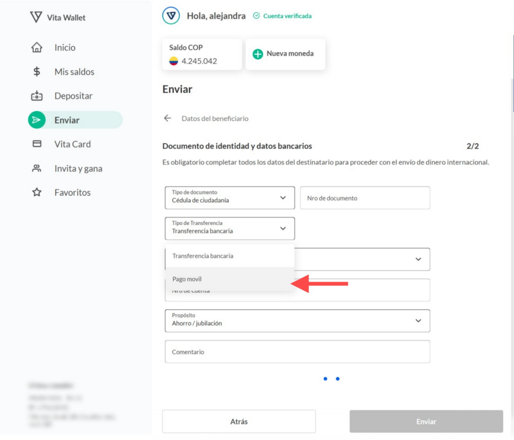The width and height of the screenshot is (514, 440).
Task: Select Pago movil option
Action: point(229,279)
